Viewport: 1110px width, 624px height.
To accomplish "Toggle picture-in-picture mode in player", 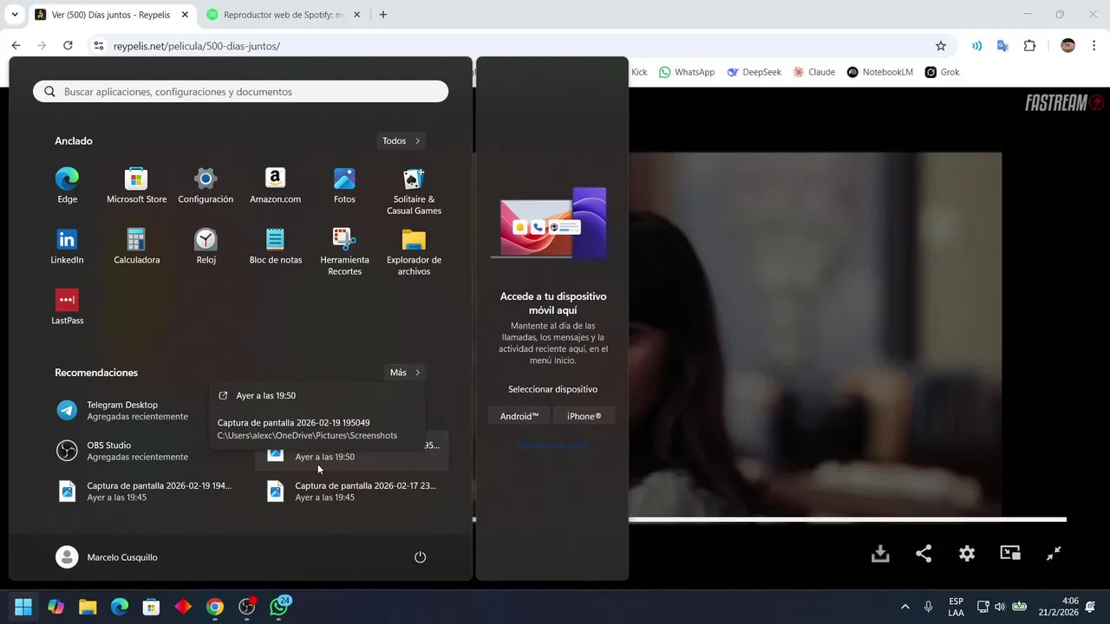I will (1010, 553).
